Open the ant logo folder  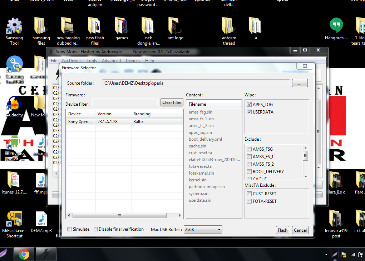[175, 29]
